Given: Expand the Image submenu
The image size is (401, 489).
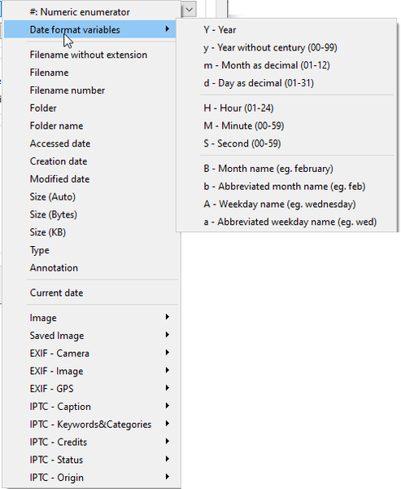Looking at the screenshot, I should (x=92, y=318).
